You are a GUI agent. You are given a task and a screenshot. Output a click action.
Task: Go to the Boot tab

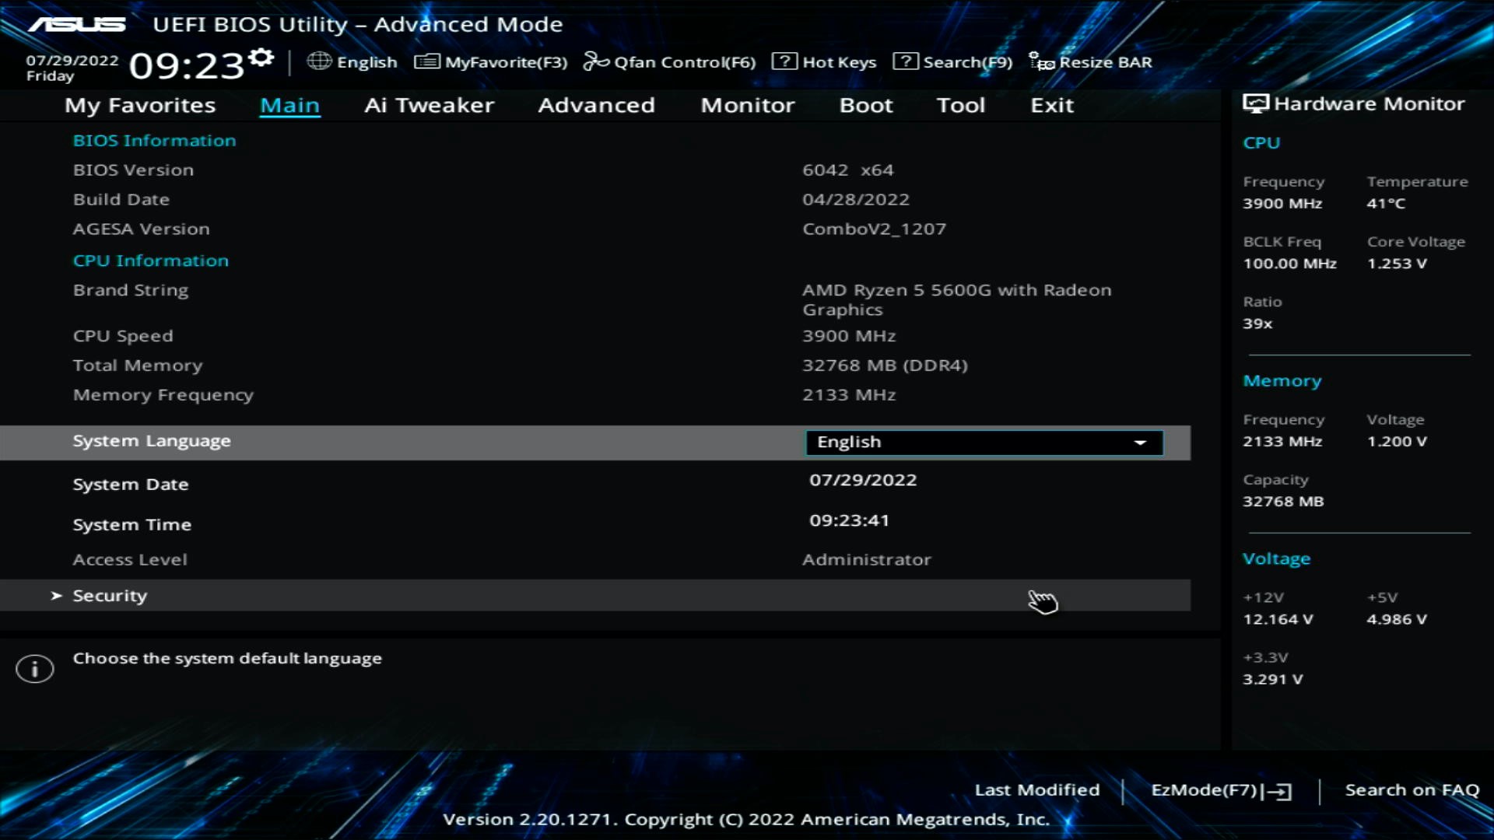[865, 105]
